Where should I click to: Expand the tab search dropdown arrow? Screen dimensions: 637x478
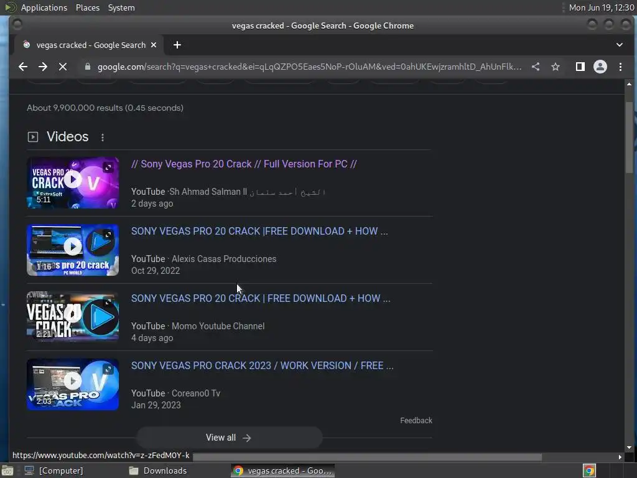pyautogui.click(x=620, y=45)
